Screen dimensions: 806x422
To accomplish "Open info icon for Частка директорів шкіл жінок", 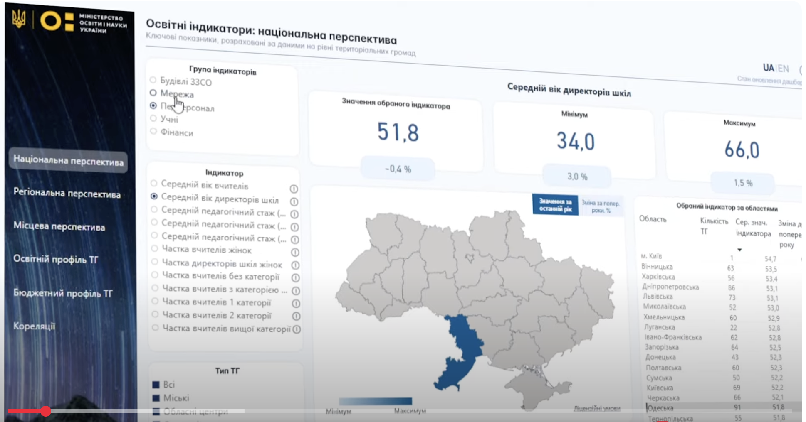I will pos(295,265).
